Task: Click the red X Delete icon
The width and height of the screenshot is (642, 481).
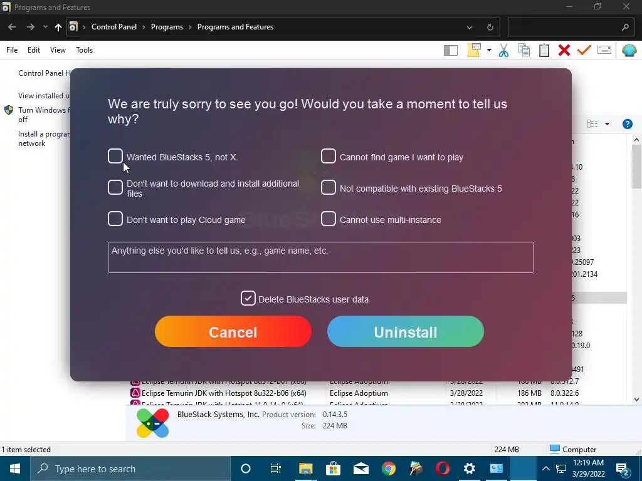Action: point(564,50)
